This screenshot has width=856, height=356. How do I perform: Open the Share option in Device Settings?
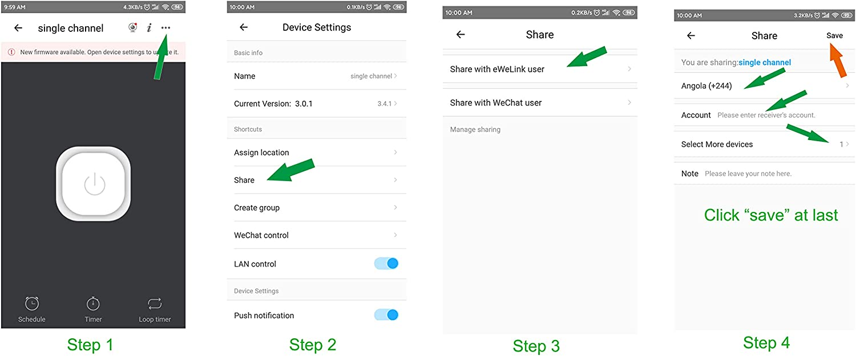pyautogui.click(x=317, y=180)
